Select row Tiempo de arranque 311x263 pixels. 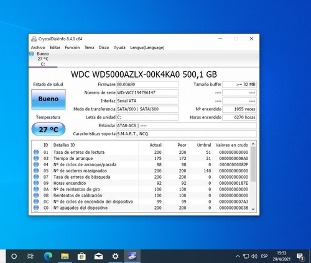click(x=141, y=158)
